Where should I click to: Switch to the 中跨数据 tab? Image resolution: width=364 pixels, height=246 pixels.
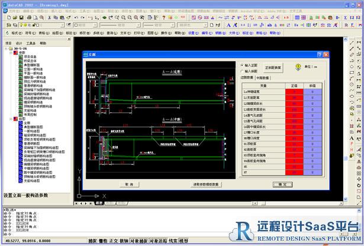point(263,77)
